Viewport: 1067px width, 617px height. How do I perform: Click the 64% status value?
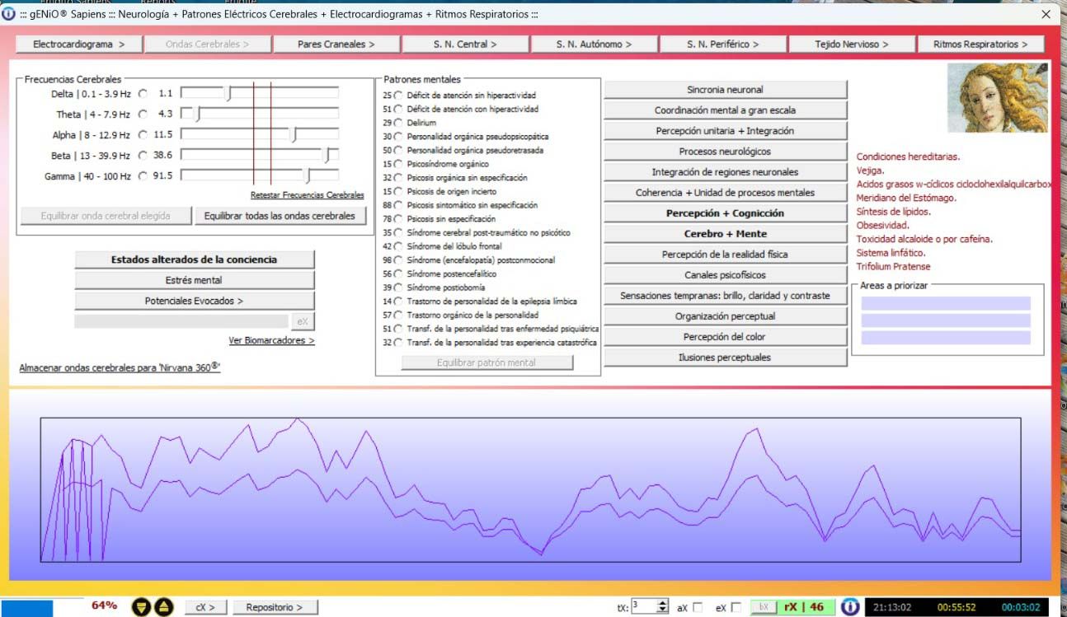[105, 605]
